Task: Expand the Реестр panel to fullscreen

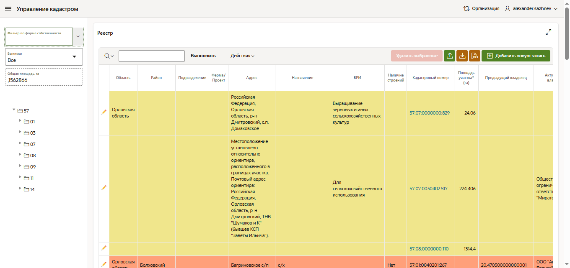Action: [x=548, y=33]
